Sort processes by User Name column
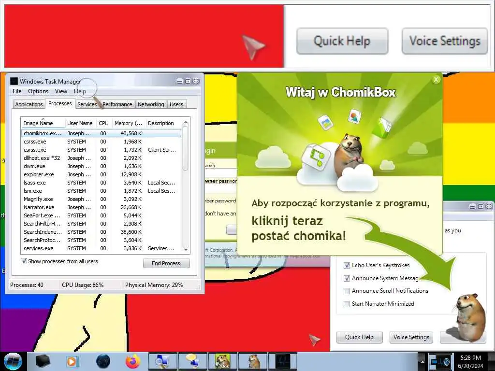The image size is (495, 371). tap(80, 123)
